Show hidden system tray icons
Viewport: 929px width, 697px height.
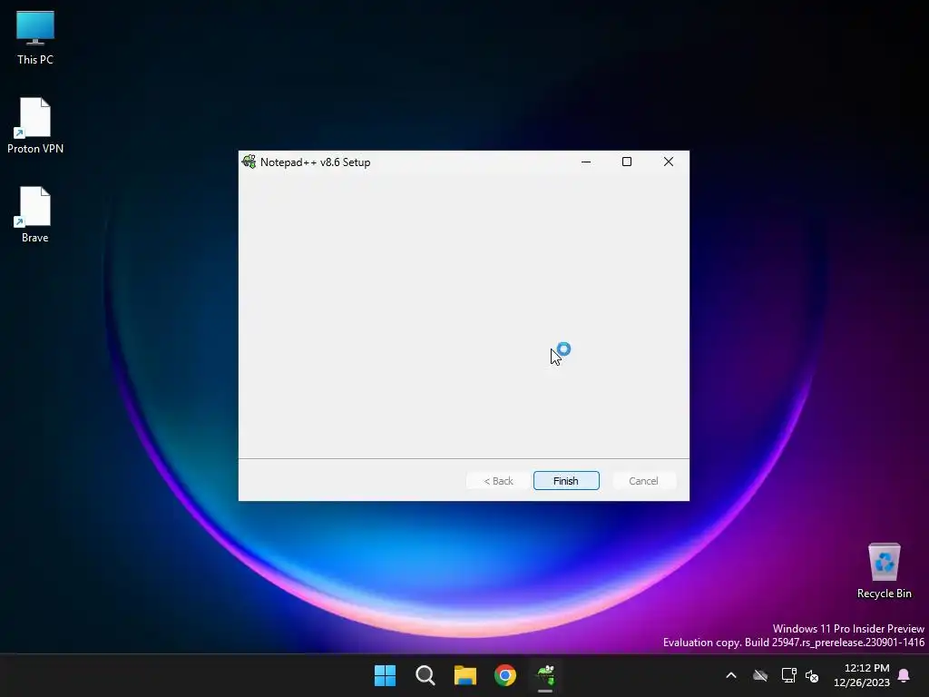pos(731,675)
